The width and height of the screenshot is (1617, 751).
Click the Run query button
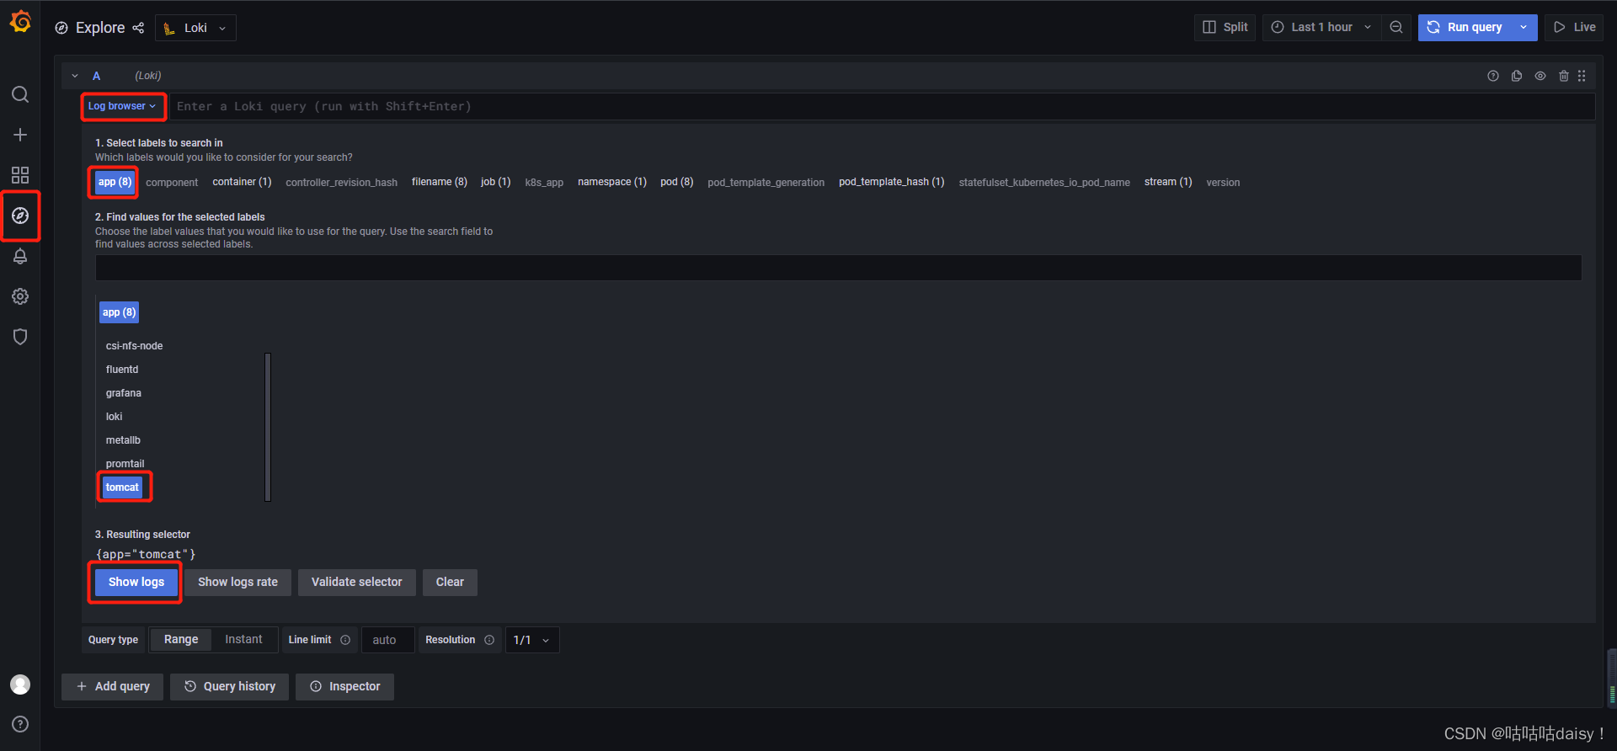(1465, 27)
